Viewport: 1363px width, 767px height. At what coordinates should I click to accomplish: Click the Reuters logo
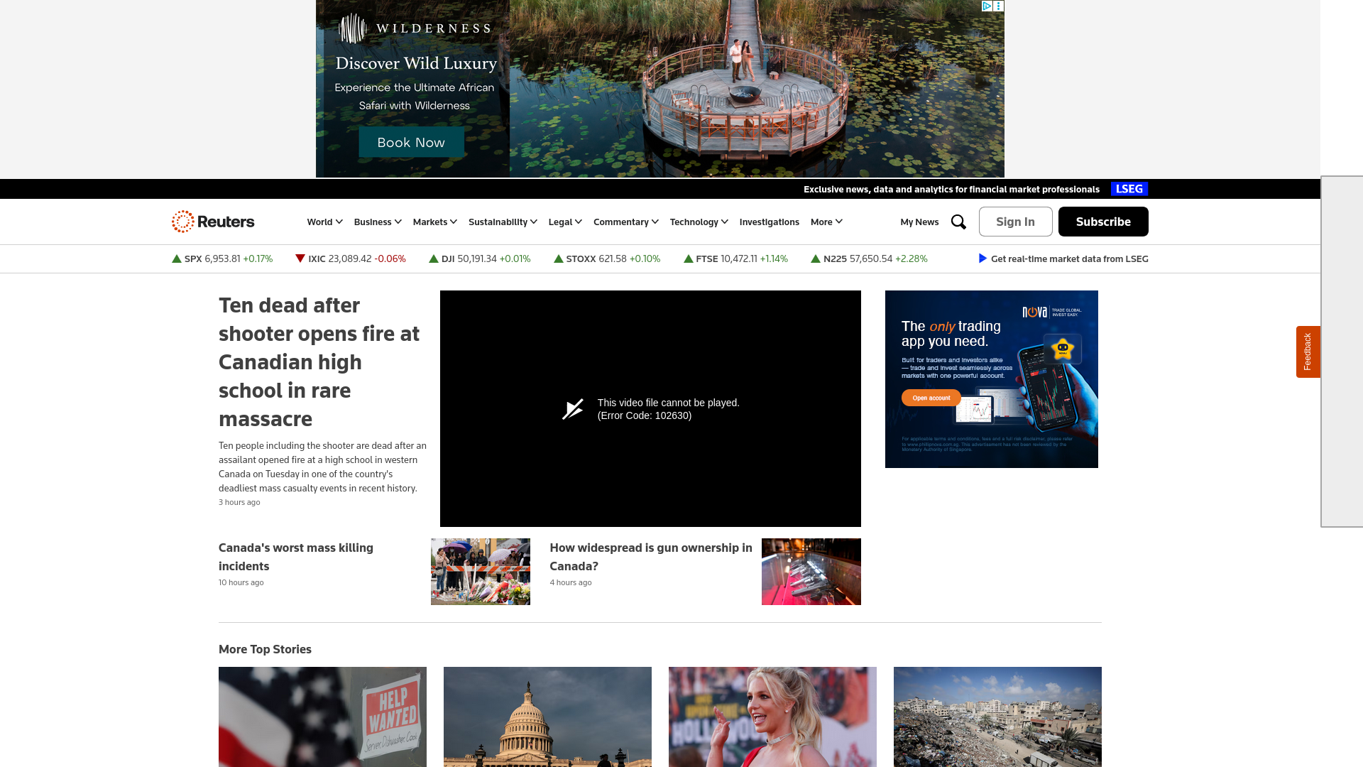213,222
